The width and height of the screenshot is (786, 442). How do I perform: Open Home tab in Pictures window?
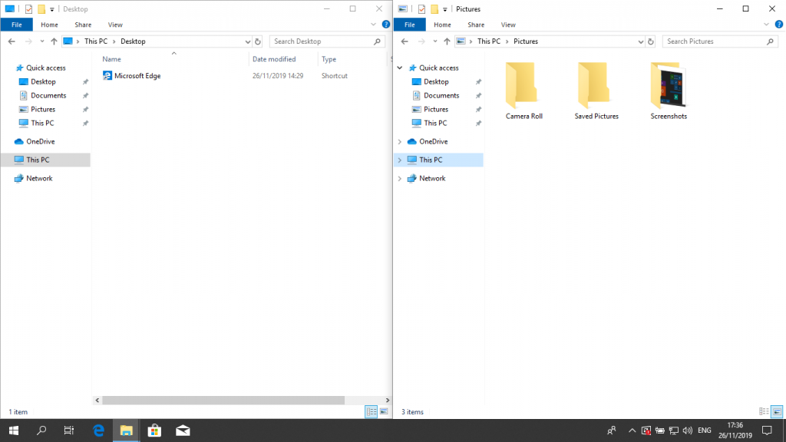point(442,25)
